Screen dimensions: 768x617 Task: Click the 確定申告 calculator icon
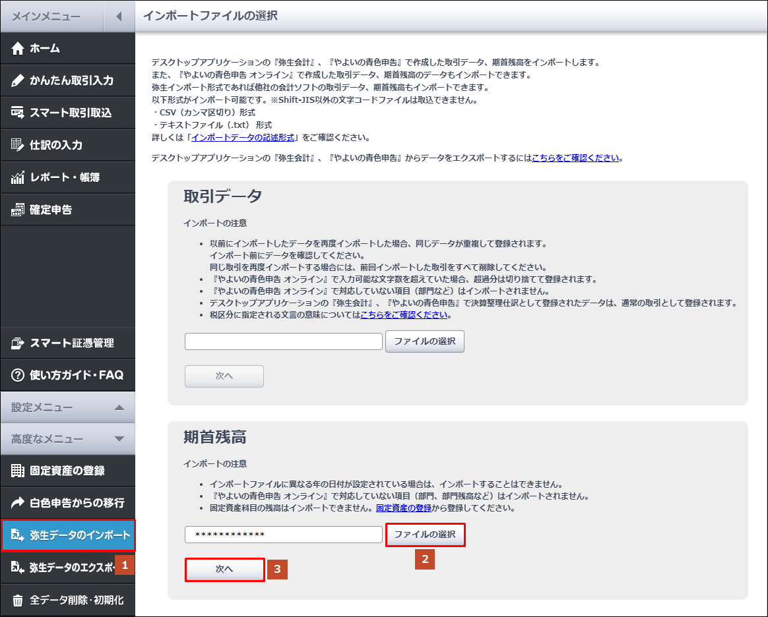point(18,210)
